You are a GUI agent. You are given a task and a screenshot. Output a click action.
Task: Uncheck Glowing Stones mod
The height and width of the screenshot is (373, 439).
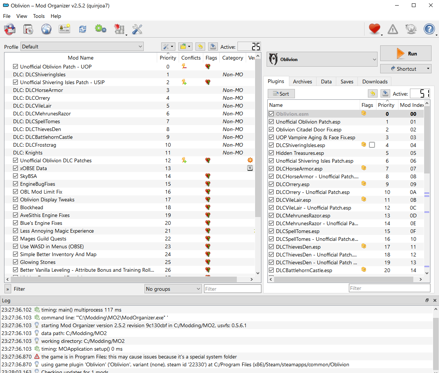click(x=15, y=262)
